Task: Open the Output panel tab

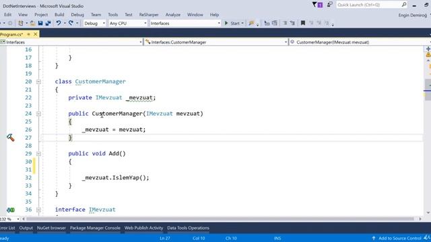Action: (x=26, y=228)
